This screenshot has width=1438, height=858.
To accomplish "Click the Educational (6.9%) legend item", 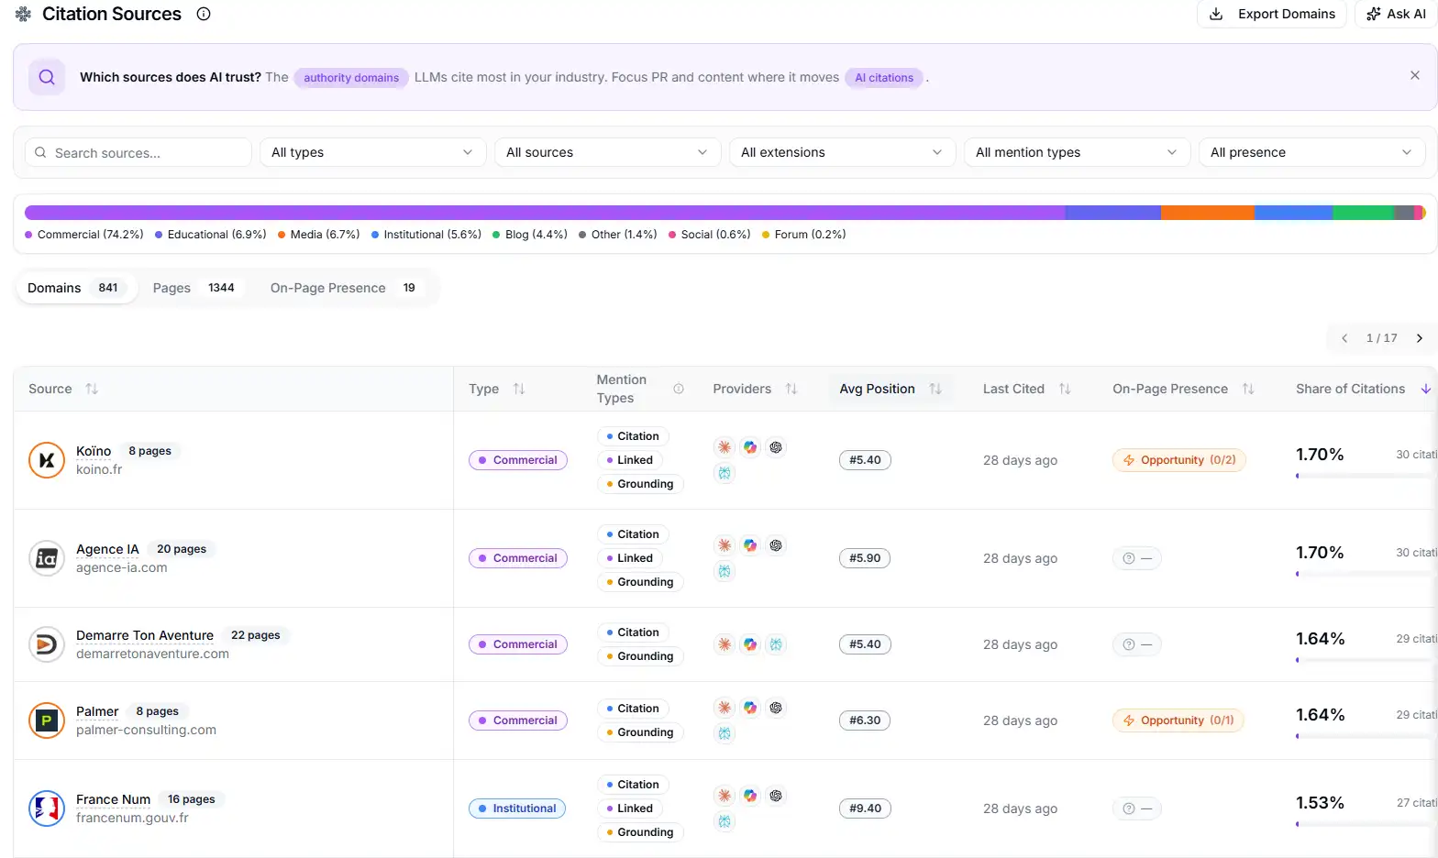I will [211, 235].
